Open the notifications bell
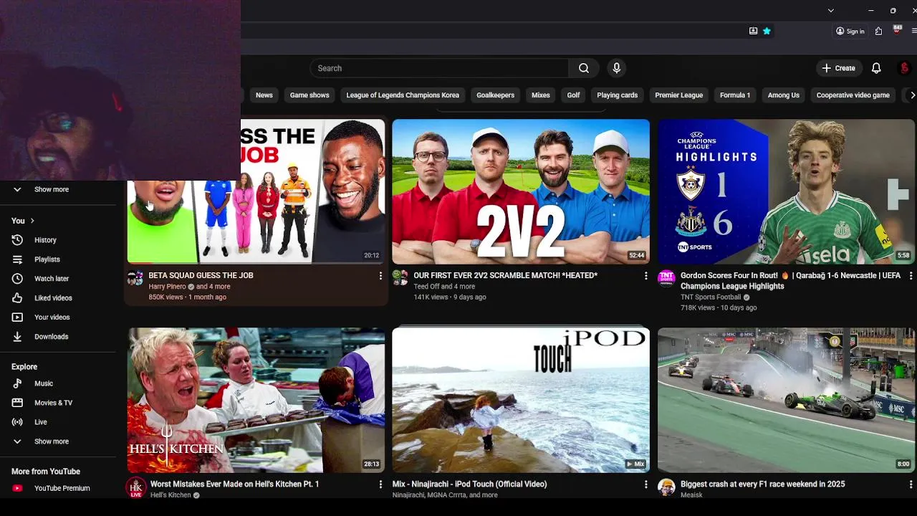Viewport: 917px width, 516px height. tap(875, 68)
